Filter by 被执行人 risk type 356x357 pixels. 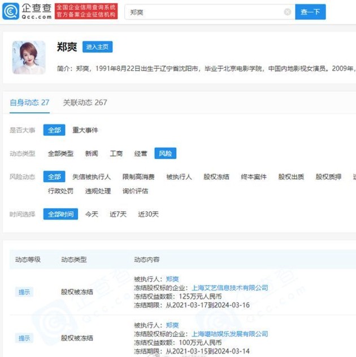click(179, 177)
